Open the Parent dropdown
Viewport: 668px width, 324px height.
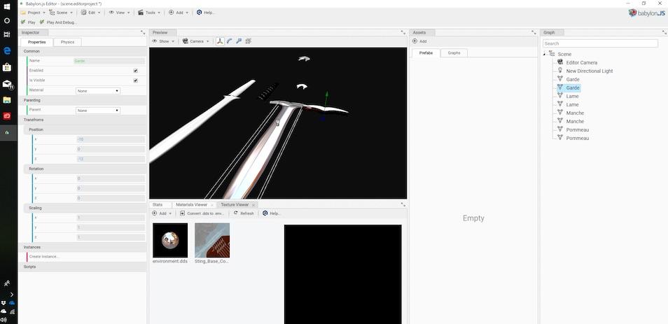click(x=98, y=111)
